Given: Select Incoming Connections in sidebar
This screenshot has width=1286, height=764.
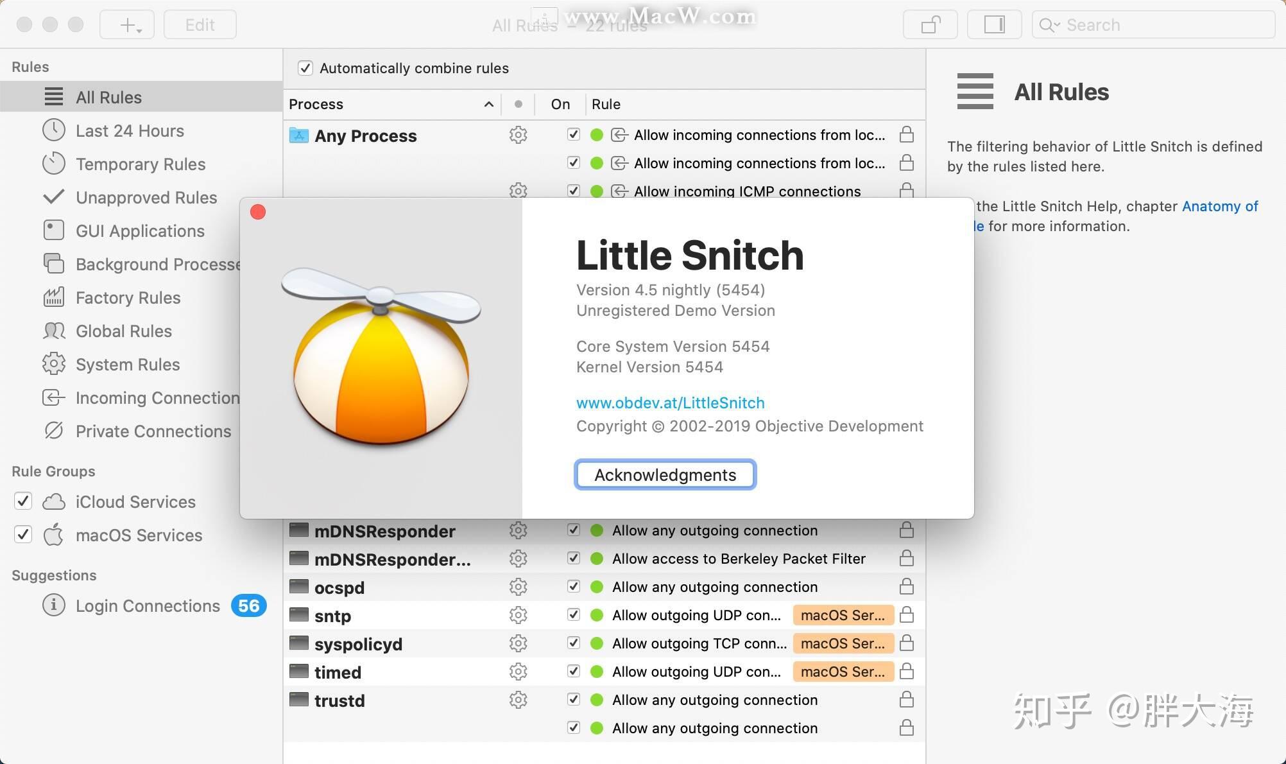Looking at the screenshot, I should tap(156, 397).
